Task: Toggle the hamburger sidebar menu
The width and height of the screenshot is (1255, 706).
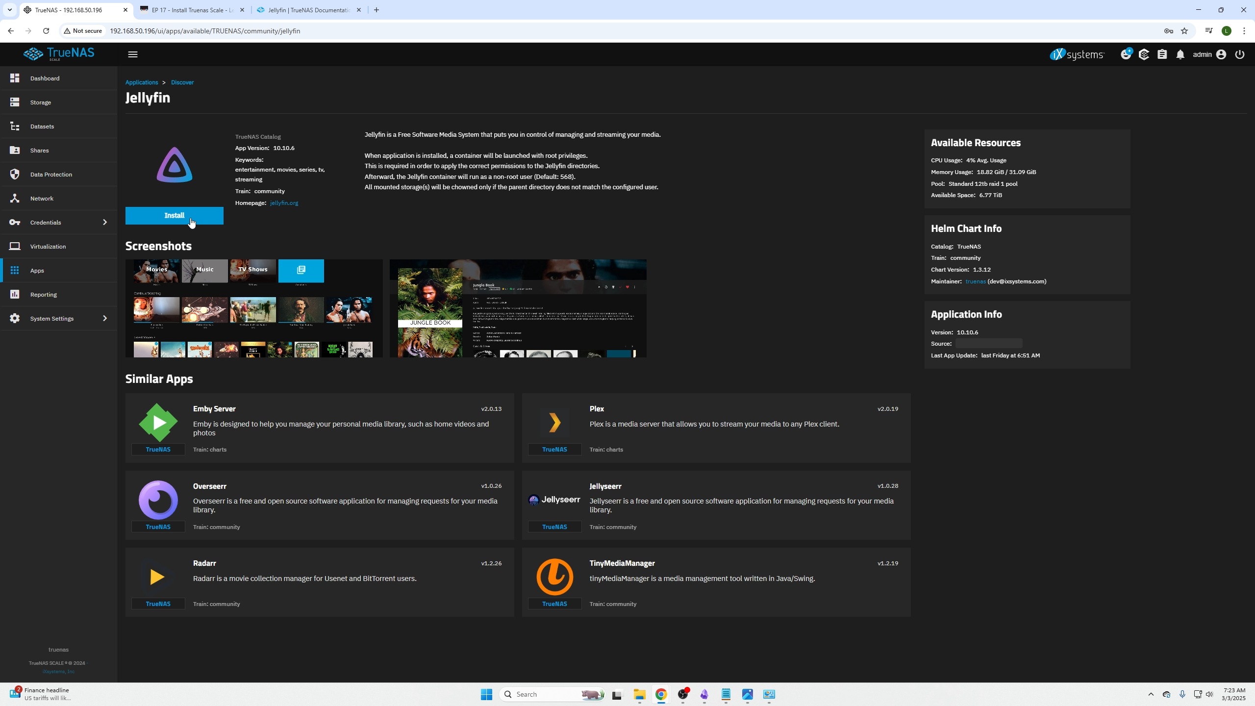Action: click(133, 54)
